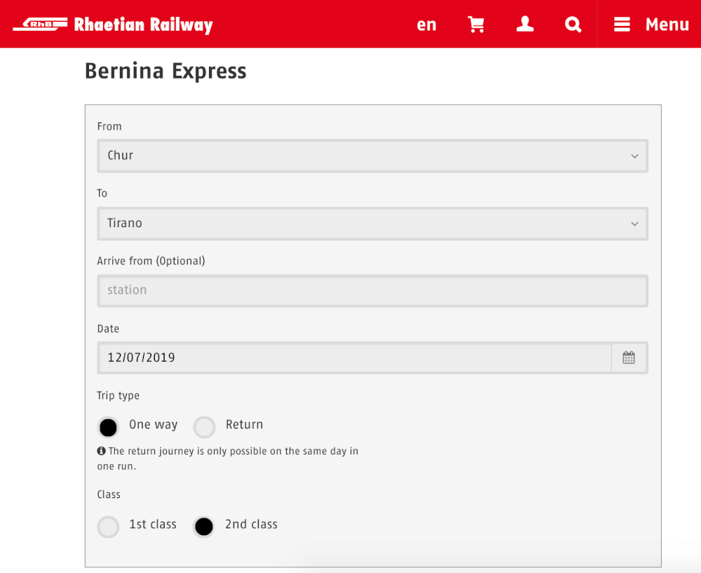The height and width of the screenshot is (573, 701).
Task: Open the From station dropdown showing Chur
Action: 372,156
